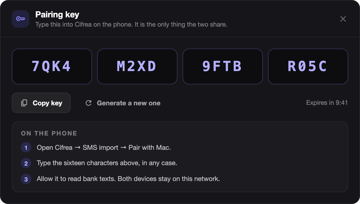
Task: Click the Pairing key title
Action: click(x=57, y=15)
